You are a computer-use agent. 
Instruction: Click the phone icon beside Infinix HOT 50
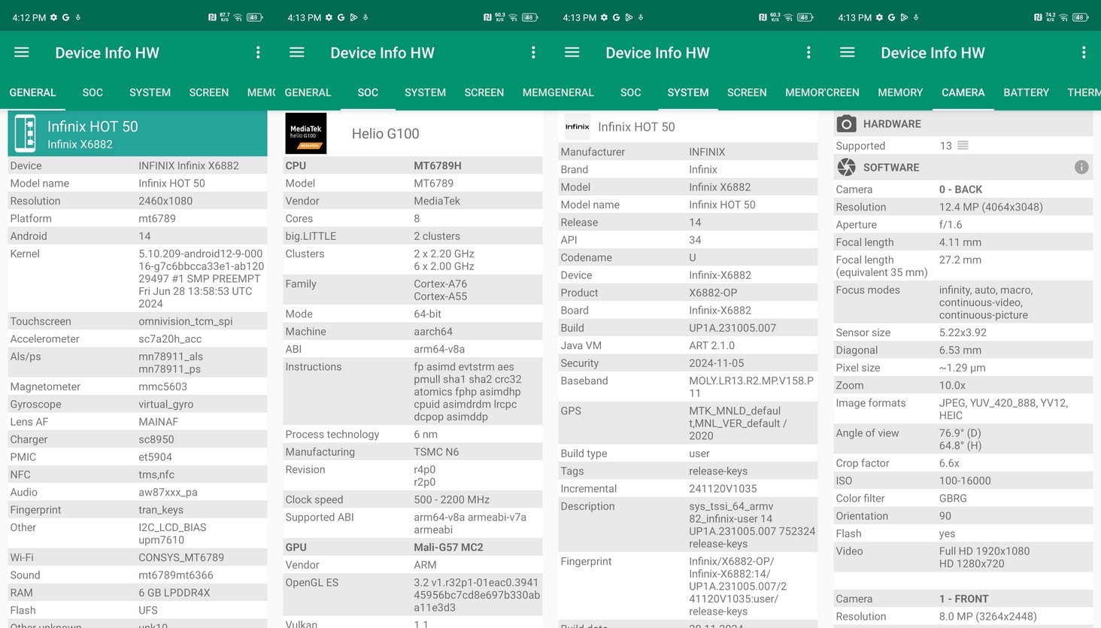tap(26, 134)
